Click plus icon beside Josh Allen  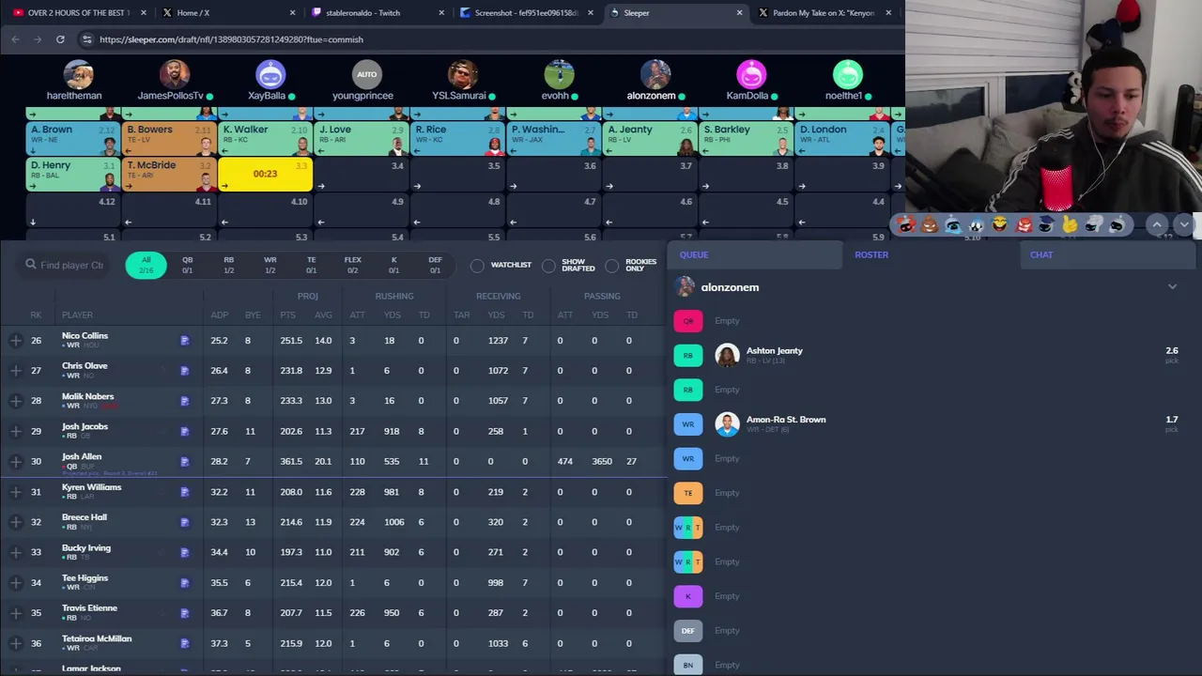click(16, 461)
